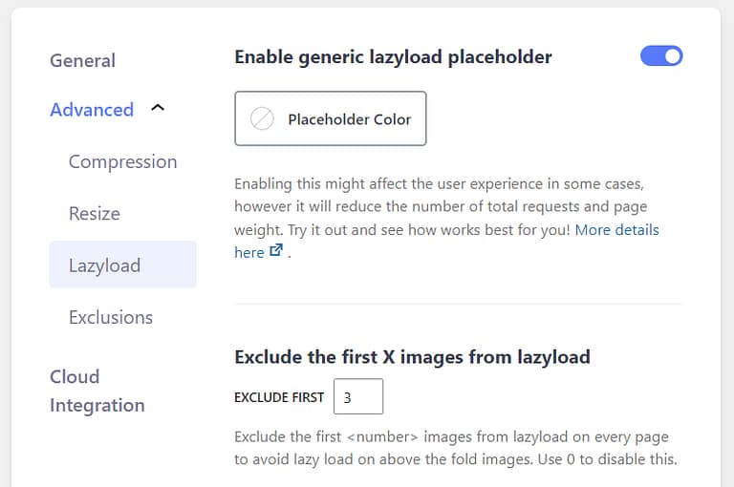Select the Advanced menu item
The height and width of the screenshot is (487, 734).
(x=92, y=110)
